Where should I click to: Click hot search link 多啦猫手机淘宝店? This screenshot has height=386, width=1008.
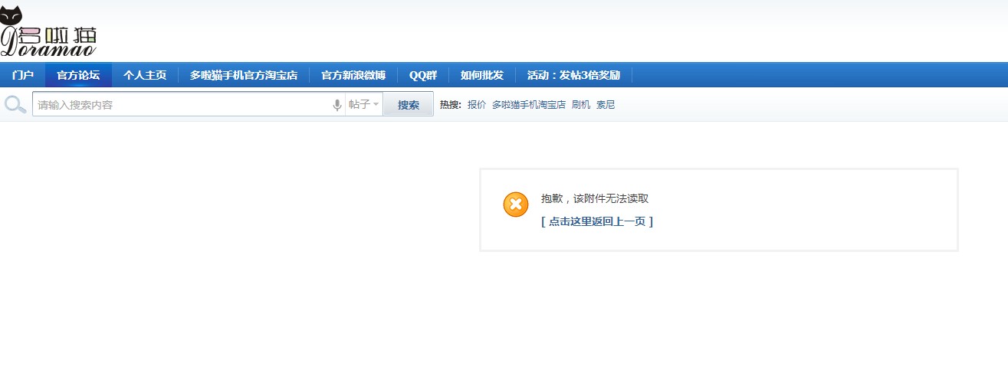tap(529, 105)
